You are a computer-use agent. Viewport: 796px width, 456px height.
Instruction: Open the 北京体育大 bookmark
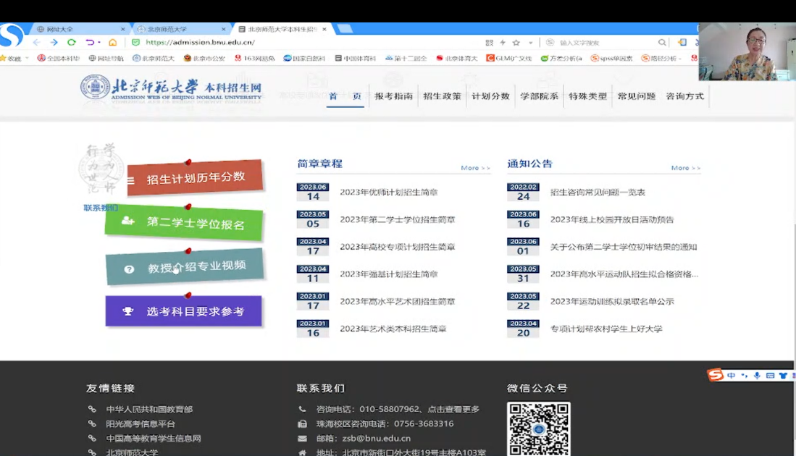456,59
